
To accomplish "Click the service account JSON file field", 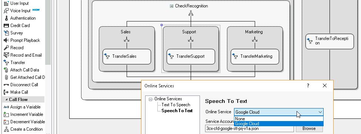I will [249, 128].
